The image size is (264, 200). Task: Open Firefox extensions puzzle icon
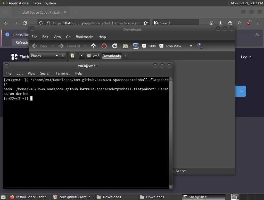(239, 23)
